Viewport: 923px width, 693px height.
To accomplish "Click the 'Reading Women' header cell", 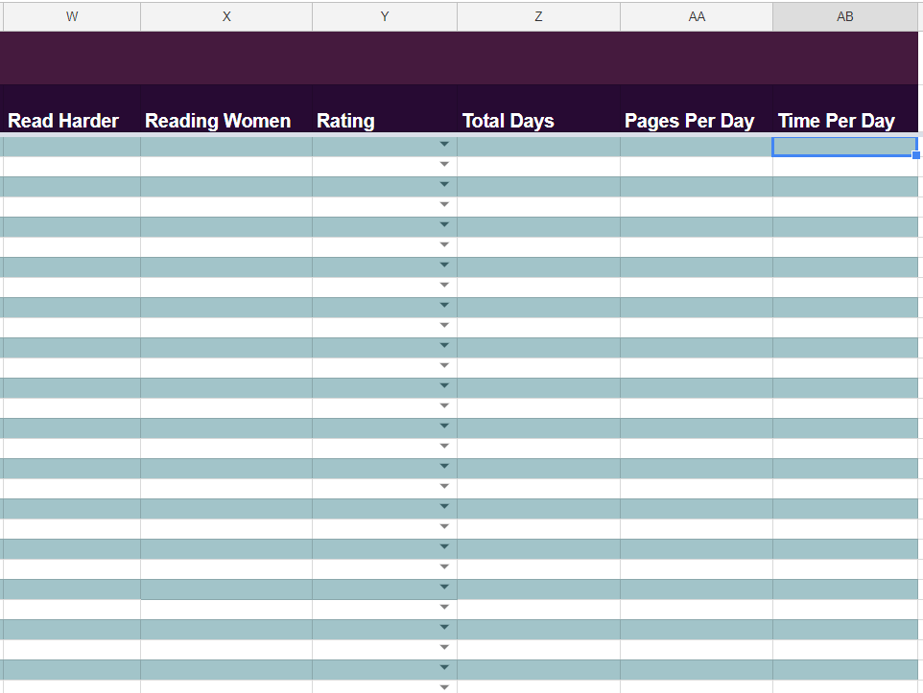I will [x=226, y=109].
